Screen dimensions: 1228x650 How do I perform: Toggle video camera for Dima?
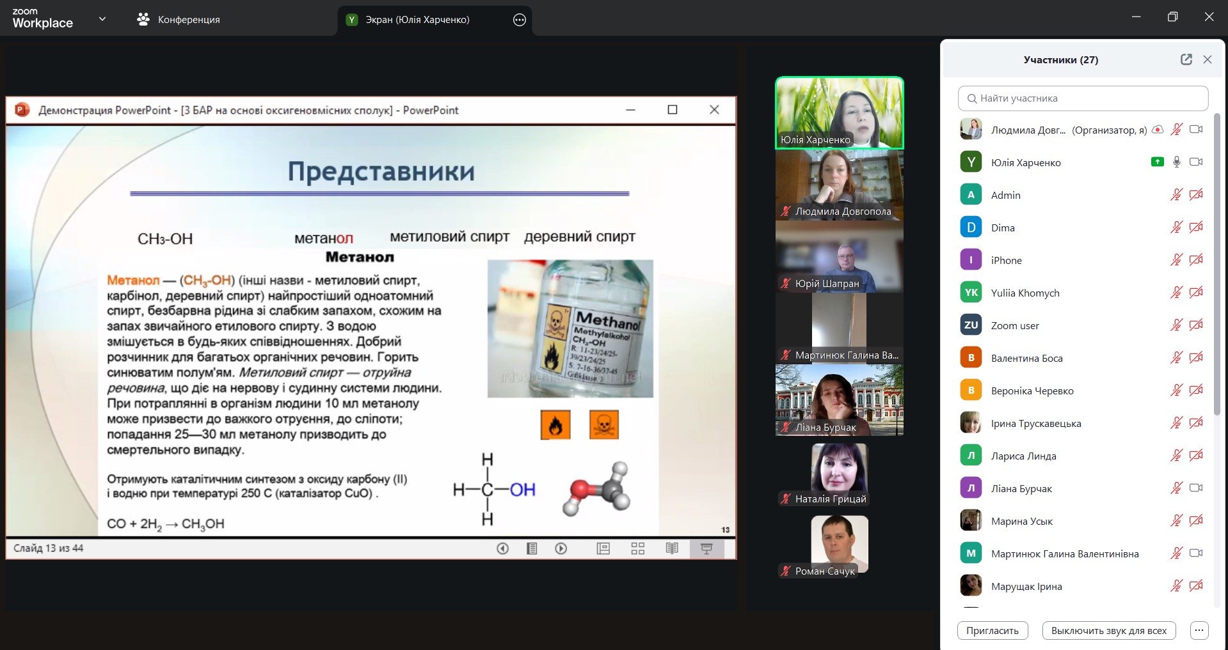(1196, 228)
